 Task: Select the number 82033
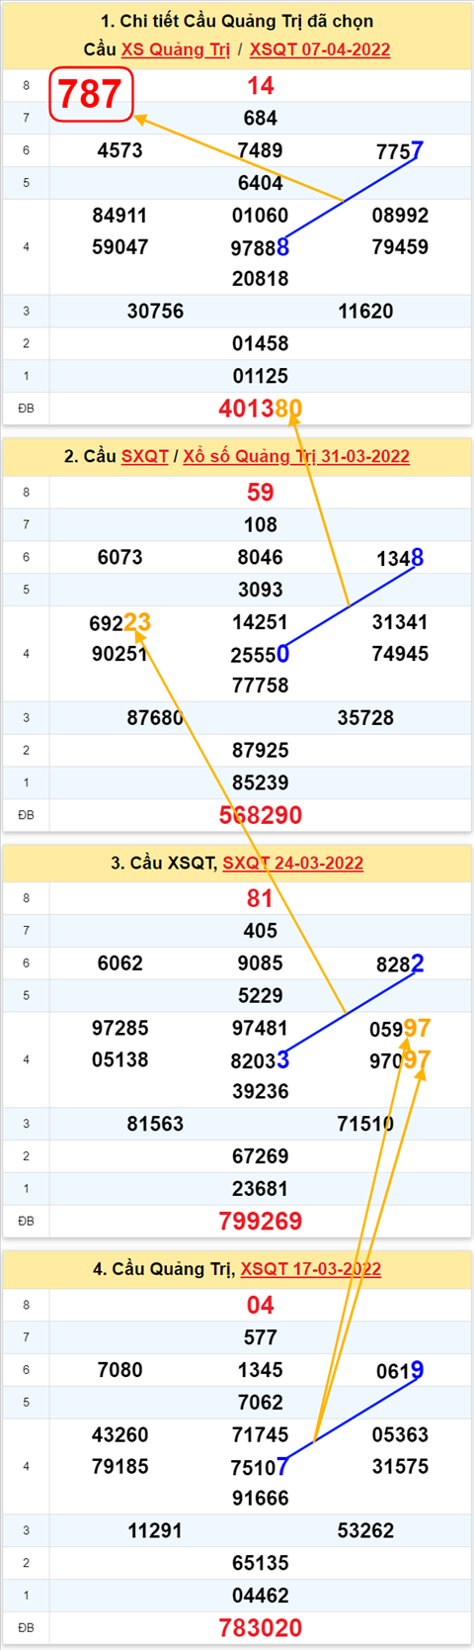tap(261, 1060)
